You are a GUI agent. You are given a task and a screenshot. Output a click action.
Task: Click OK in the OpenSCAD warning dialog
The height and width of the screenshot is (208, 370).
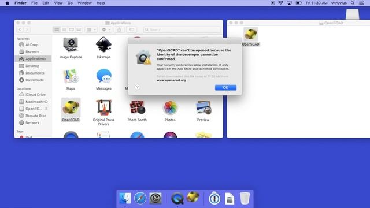tap(225, 87)
